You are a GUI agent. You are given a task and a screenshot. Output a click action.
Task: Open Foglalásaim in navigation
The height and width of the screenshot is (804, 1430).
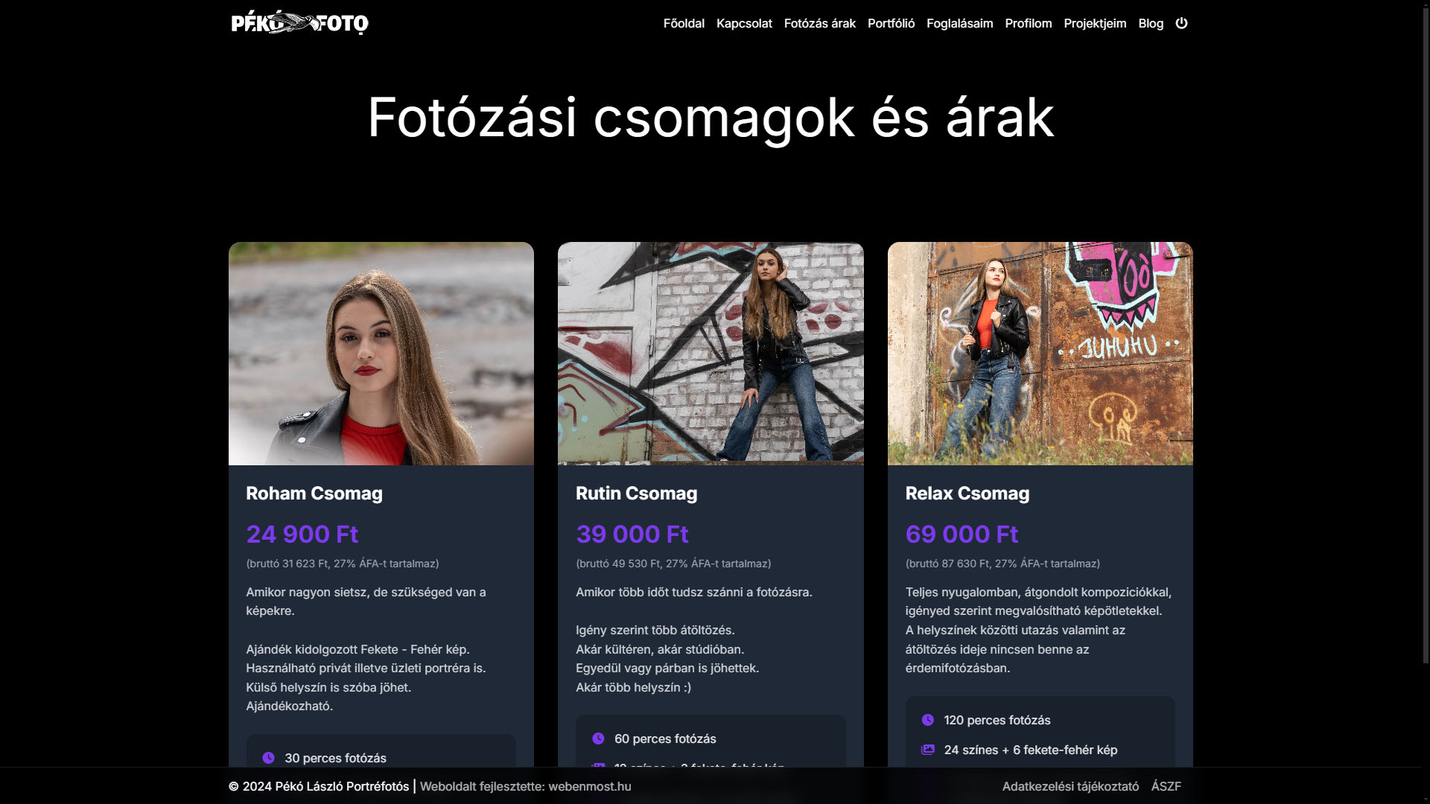[x=959, y=23]
